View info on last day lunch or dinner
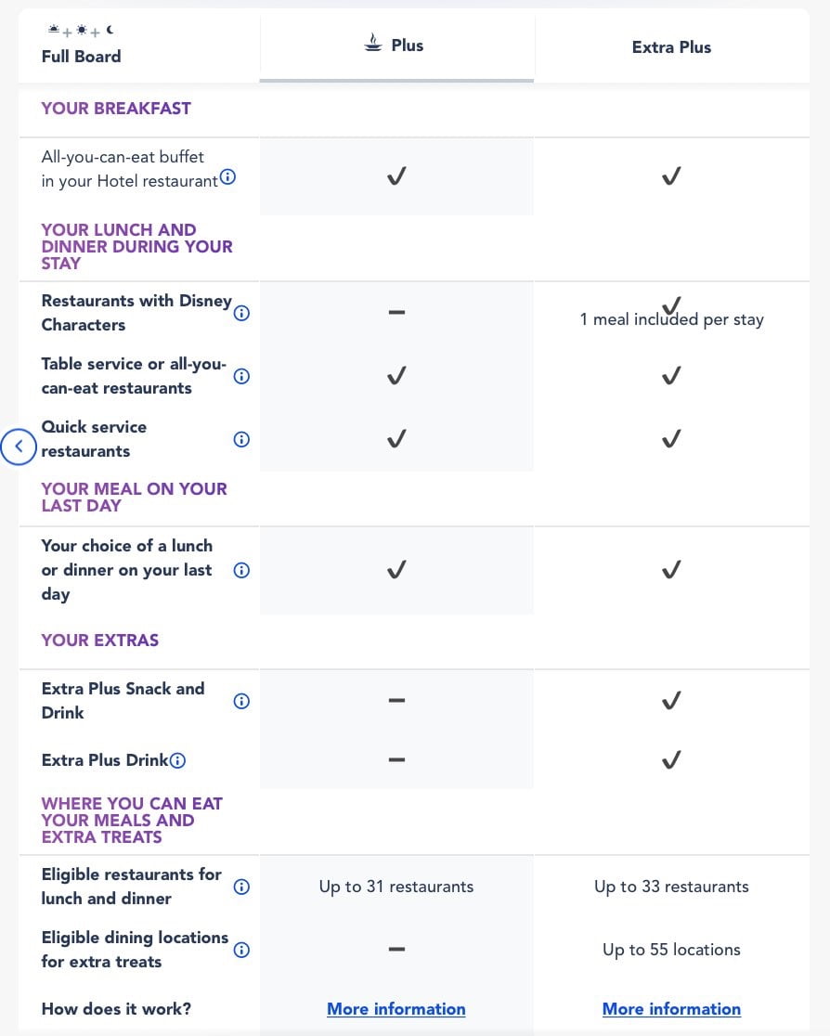 [x=241, y=570]
